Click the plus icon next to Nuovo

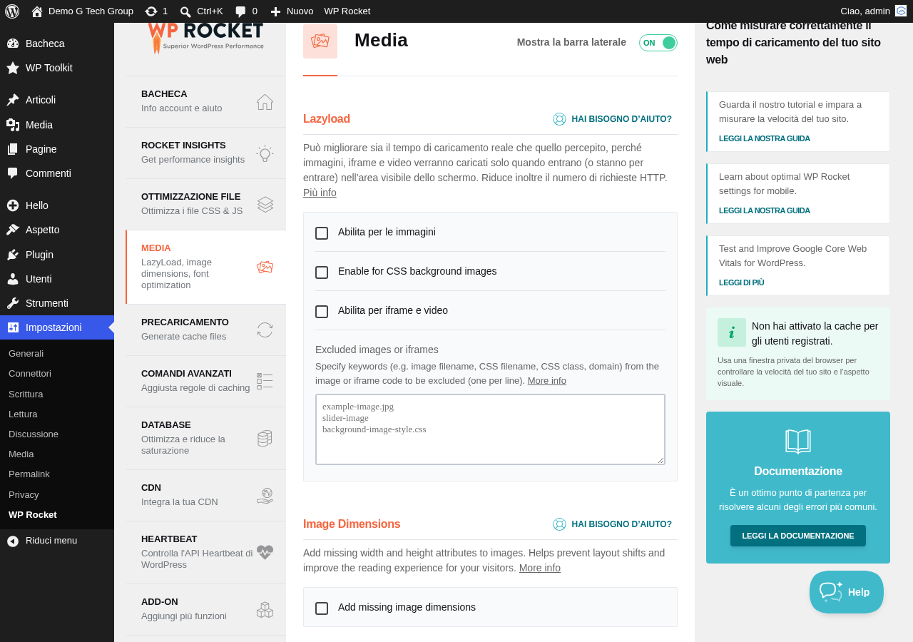[x=276, y=11]
